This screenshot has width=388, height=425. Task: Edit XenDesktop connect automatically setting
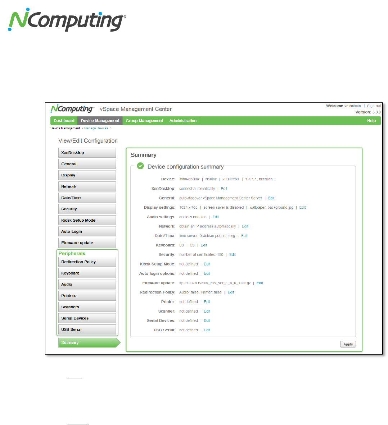click(x=224, y=189)
